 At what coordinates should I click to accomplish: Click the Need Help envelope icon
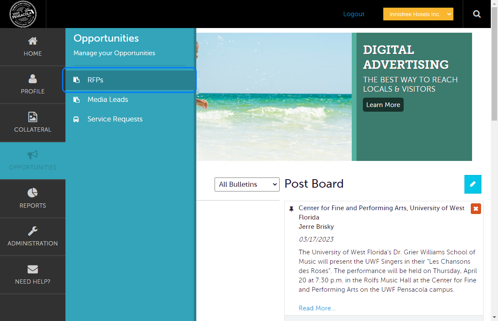pyautogui.click(x=33, y=269)
